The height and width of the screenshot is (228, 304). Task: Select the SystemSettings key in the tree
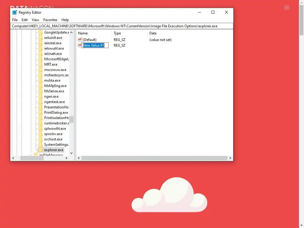coord(56,145)
